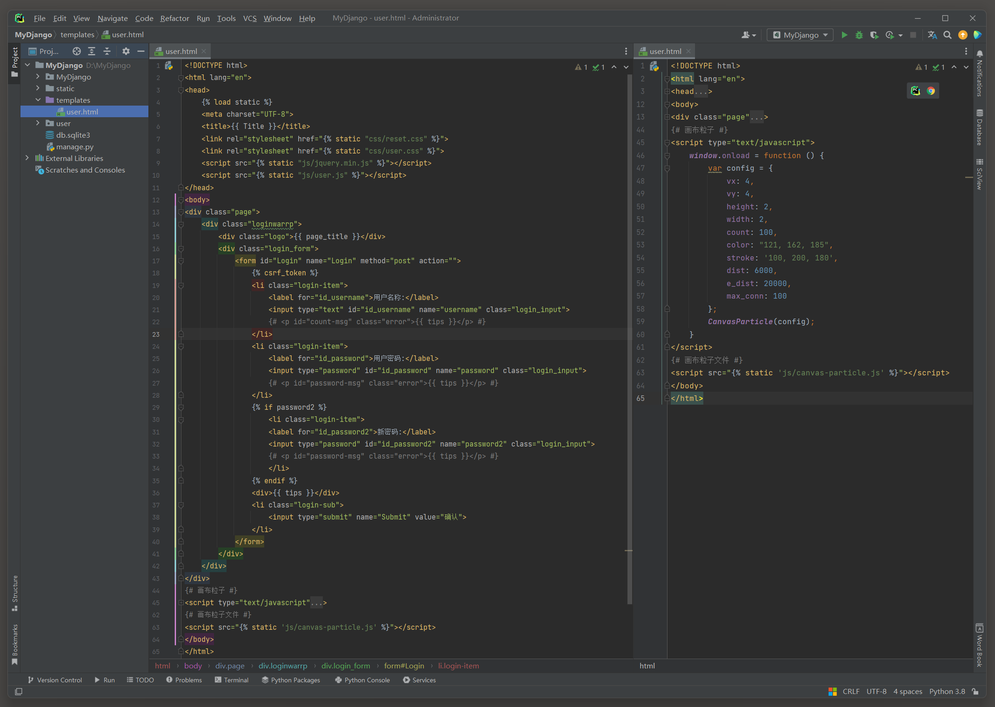
Task: Toggle the Project tool window on the left sidebar
Action: tap(15, 62)
